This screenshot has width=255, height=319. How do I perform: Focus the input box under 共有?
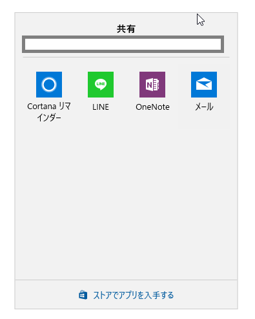(x=123, y=45)
